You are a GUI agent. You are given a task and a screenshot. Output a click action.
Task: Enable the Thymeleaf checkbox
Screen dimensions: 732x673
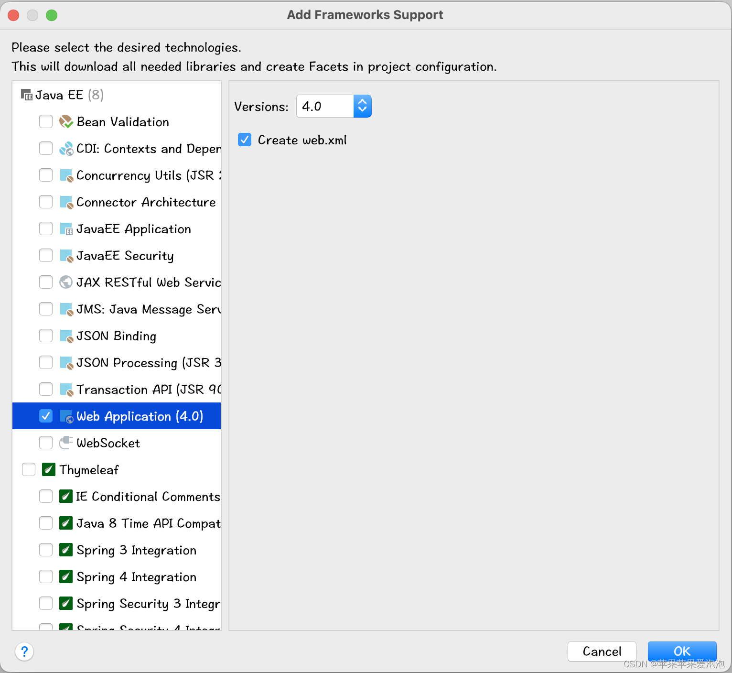pos(29,469)
